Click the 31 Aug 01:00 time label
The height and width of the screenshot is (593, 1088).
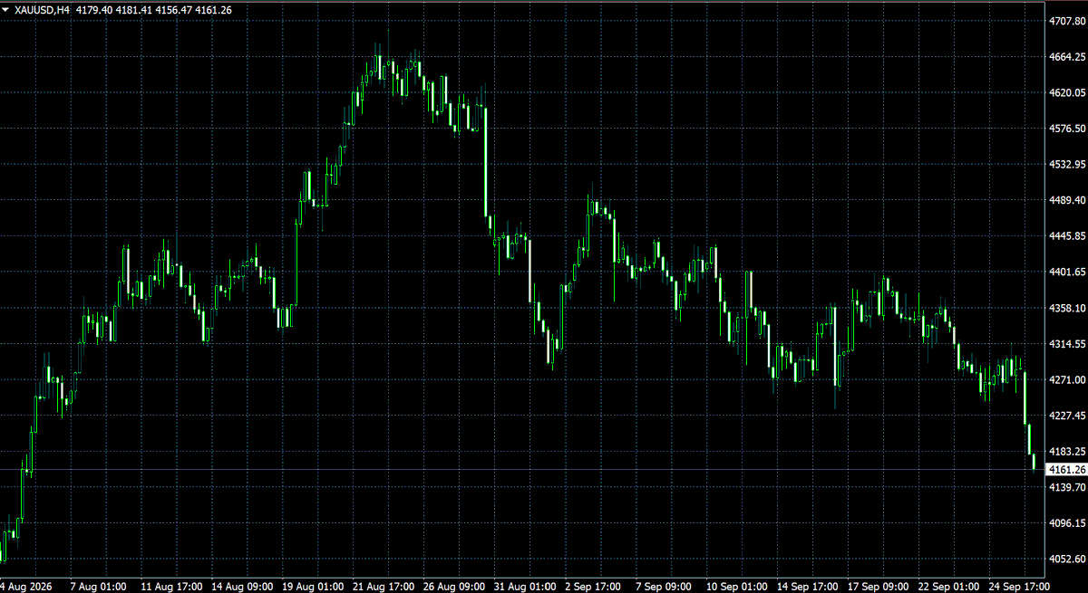pos(525,586)
